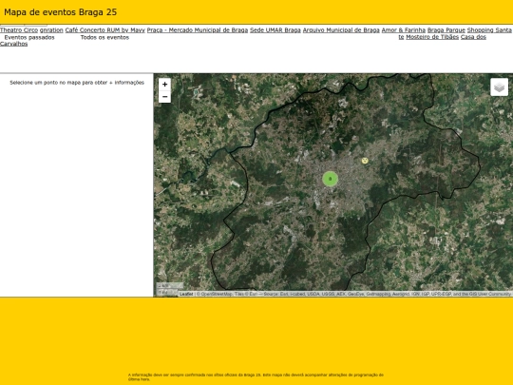Open the Mosteiro de Tibães link
The image size is (513, 385).
[432, 37]
